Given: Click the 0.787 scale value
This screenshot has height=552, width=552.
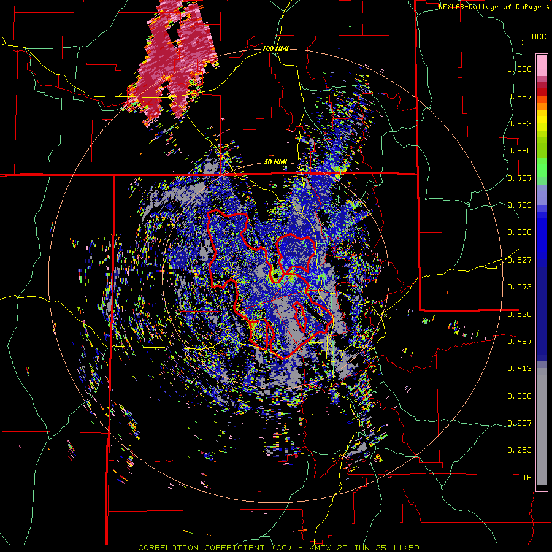Looking at the screenshot, I should (x=519, y=178).
